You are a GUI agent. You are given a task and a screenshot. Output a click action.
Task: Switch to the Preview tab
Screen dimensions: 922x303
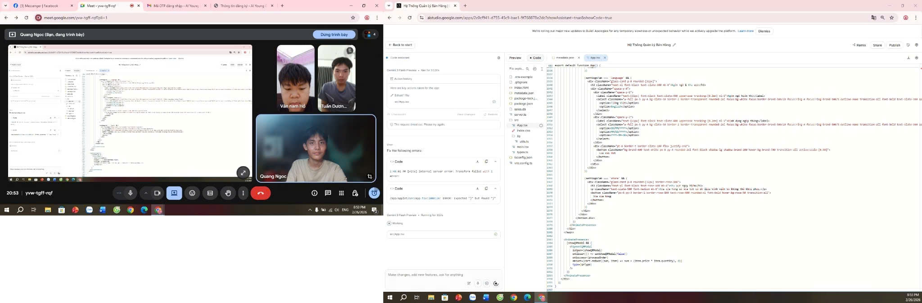(515, 58)
